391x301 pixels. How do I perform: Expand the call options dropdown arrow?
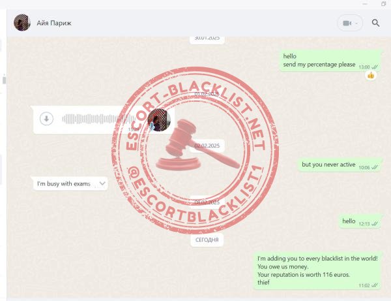point(356,24)
